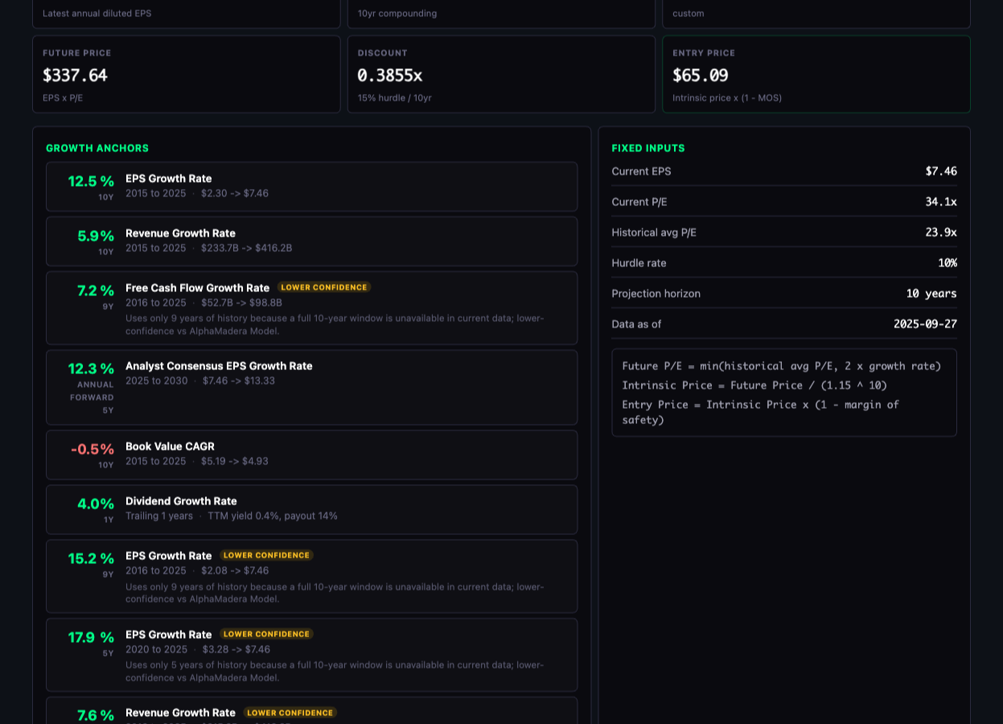
Task: Select the 5.9% Revenue Growth Rate anchor
Action: [x=311, y=241]
